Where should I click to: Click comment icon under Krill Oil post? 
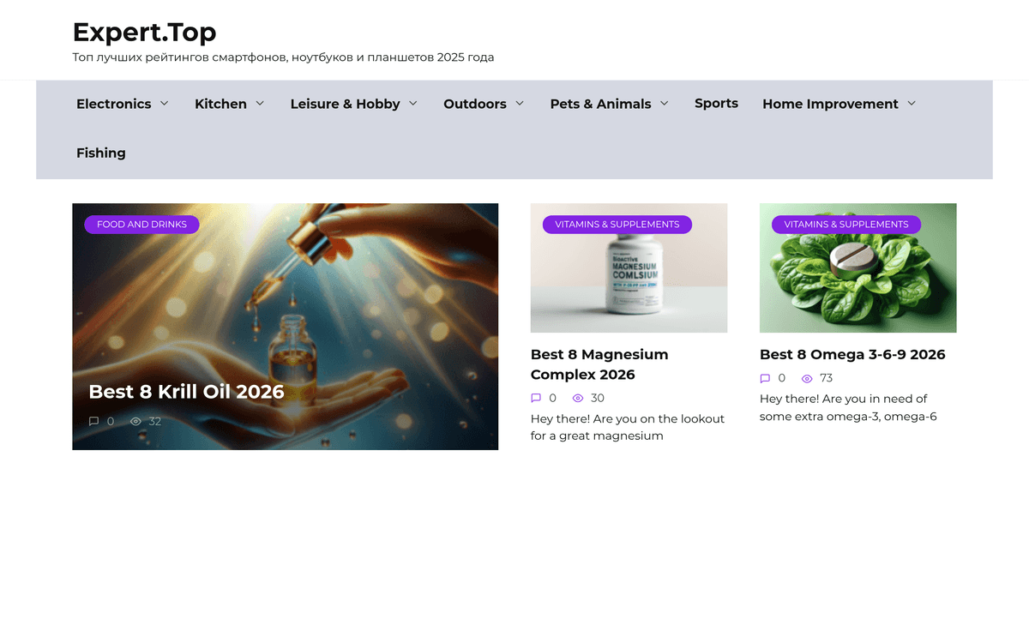[x=94, y=421]
